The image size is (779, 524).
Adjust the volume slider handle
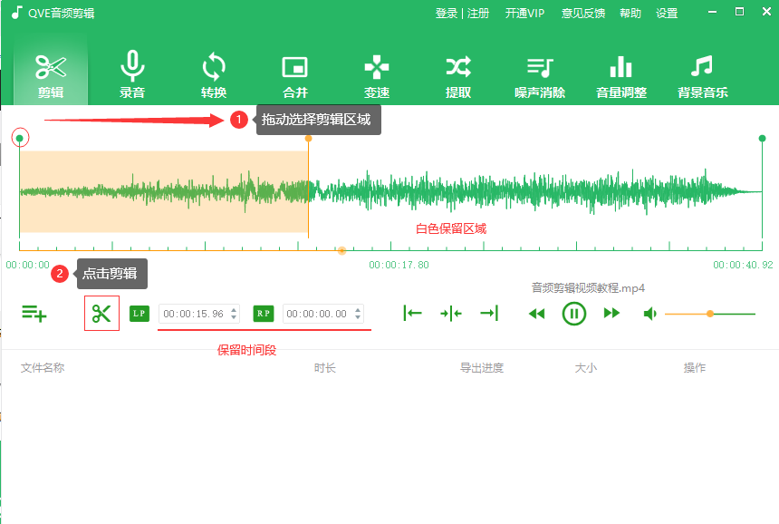709,313
